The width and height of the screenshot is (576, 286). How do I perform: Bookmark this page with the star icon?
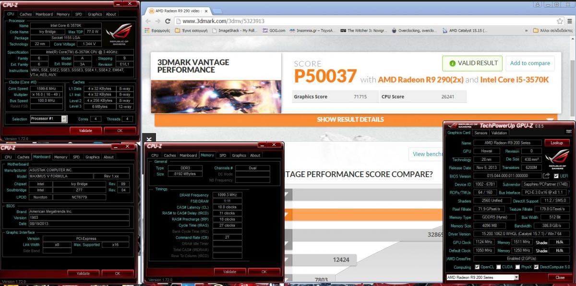coord(560,21)
